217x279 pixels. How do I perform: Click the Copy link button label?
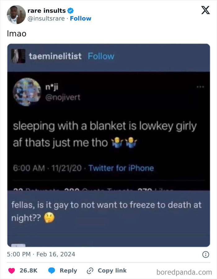(112, 271)
